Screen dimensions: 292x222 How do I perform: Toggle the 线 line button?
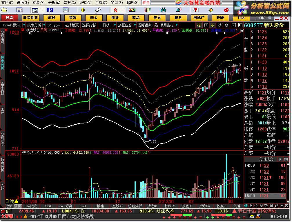click(x=220, y=25)
